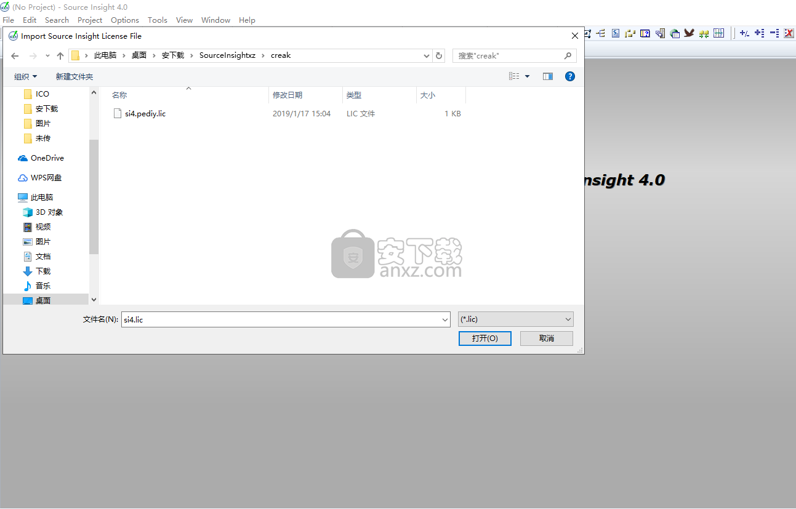Click the yellow files with green arrows icon
796x509 pixels.
pos(704,34)
